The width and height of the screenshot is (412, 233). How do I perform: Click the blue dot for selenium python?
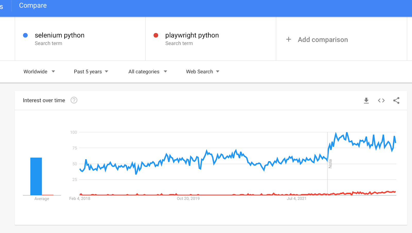[x=25, y=35]
